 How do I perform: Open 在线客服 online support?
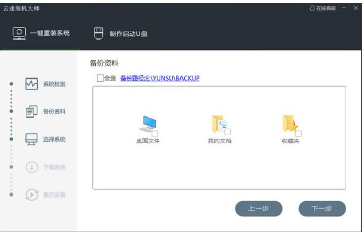(326, 8)
